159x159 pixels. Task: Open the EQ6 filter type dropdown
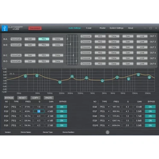(105, 107)
